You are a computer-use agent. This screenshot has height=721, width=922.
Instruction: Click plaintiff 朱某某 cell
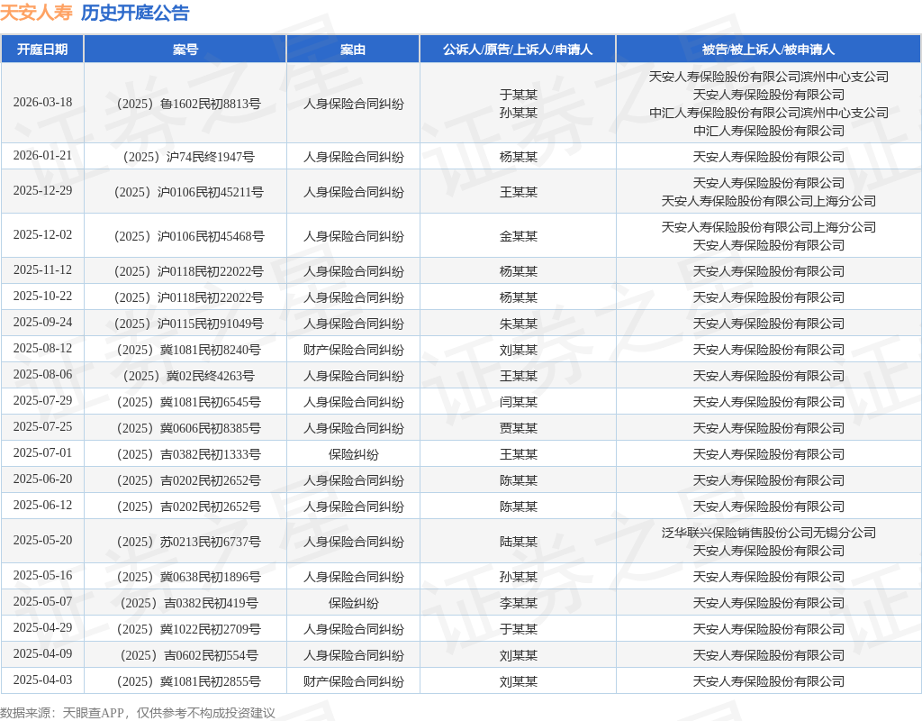point(518,324)
